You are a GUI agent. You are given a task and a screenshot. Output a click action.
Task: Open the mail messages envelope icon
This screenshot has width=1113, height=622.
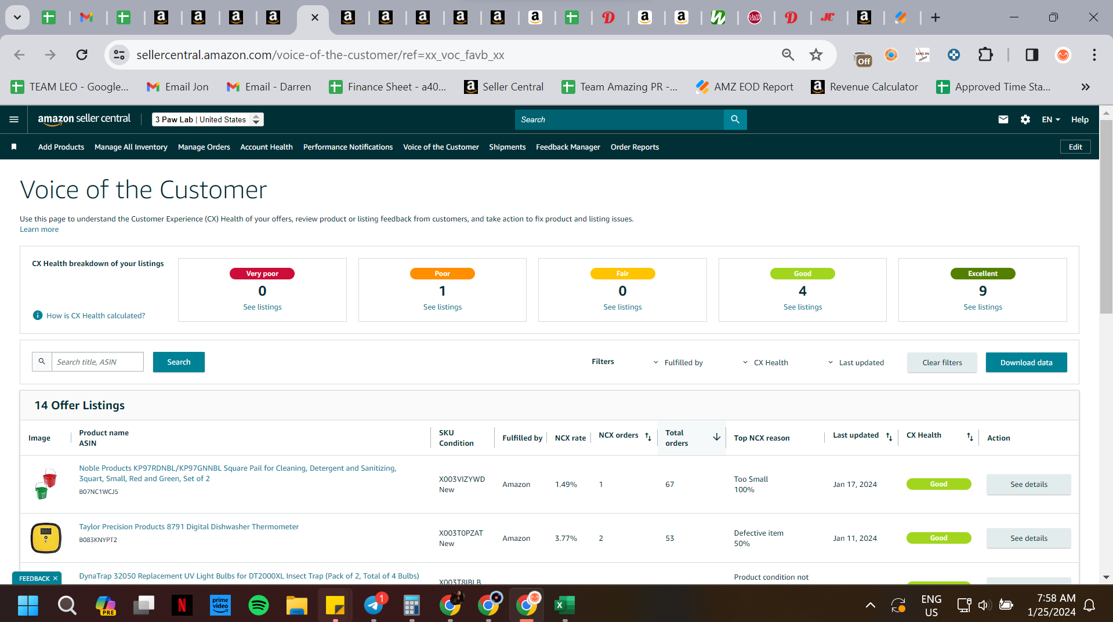pos(1003,119)
